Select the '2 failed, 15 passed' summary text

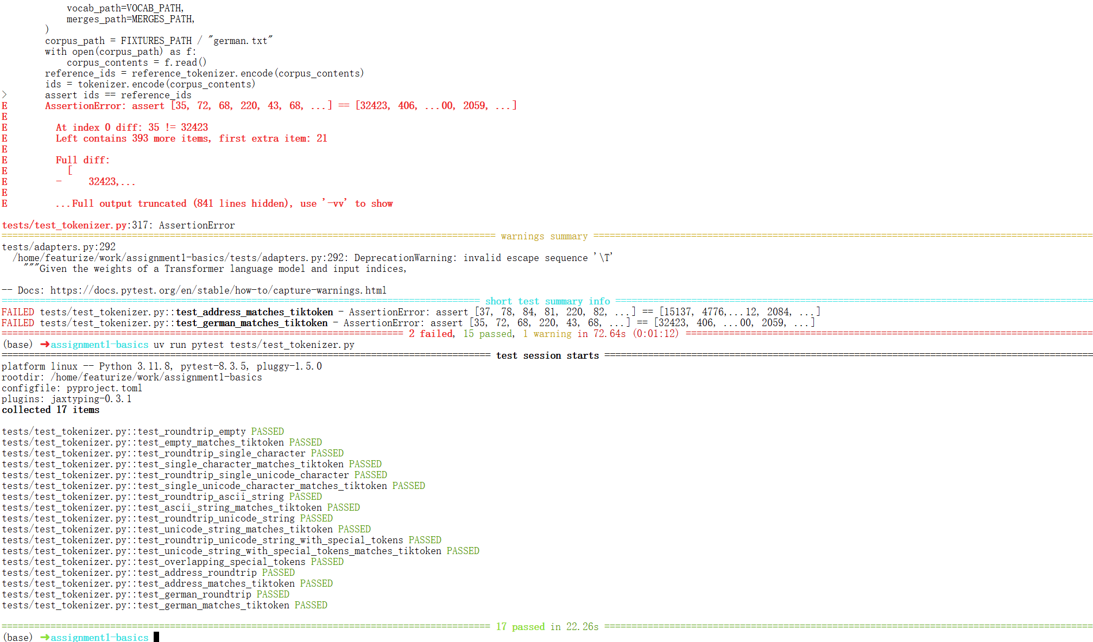click(x=462, y=334)
